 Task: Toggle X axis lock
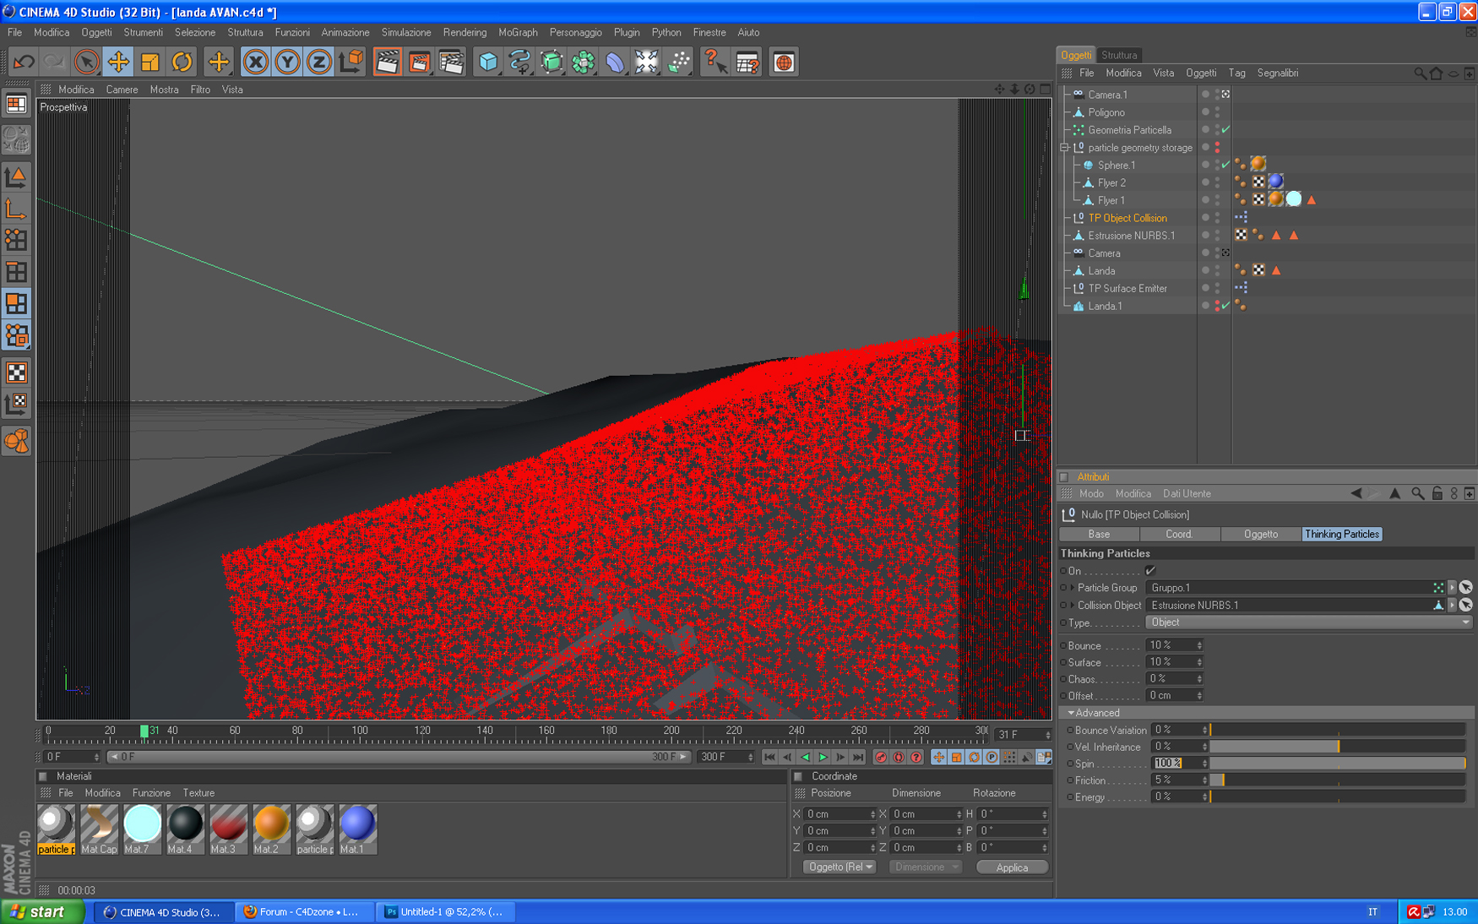click(255, 62)
